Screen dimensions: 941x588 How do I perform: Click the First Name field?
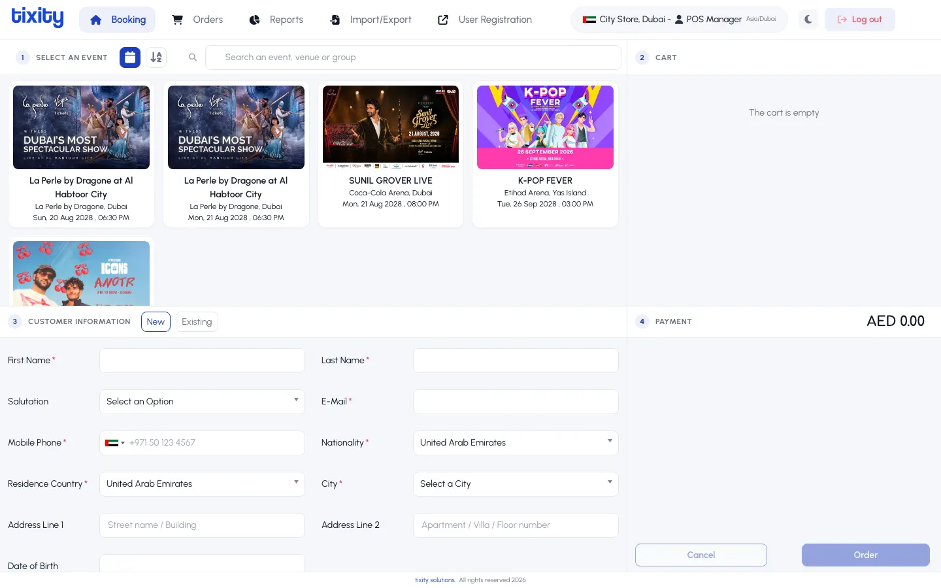click(x=202, y=361)
